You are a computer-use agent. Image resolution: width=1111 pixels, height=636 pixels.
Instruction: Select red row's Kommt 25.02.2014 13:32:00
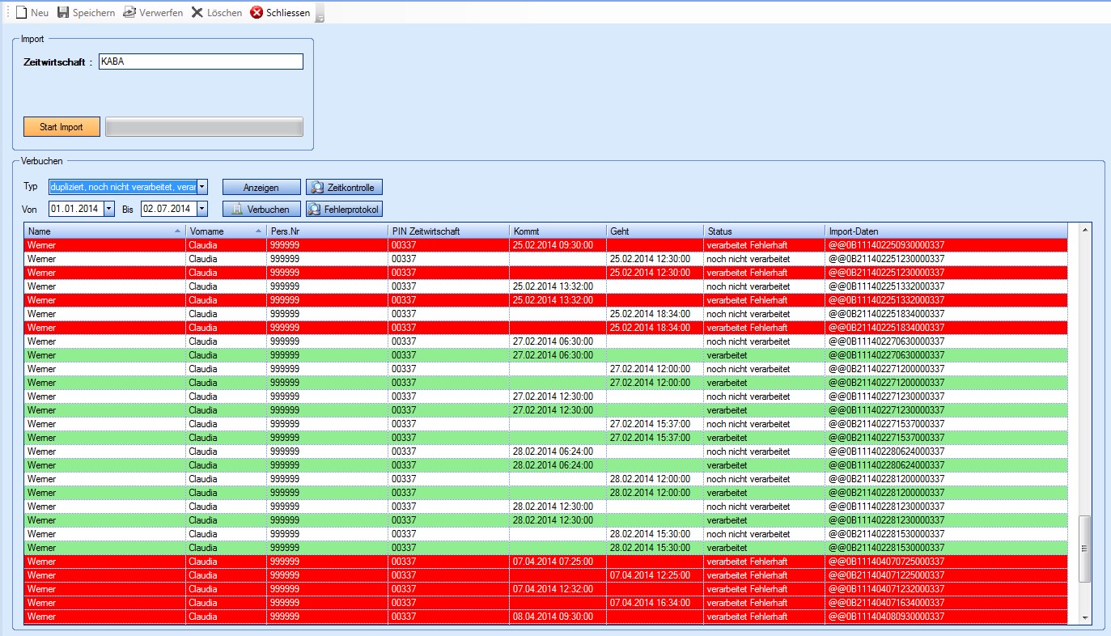click(558, 299)
